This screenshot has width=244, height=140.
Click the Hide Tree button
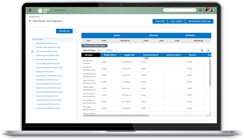pos(160,21)
